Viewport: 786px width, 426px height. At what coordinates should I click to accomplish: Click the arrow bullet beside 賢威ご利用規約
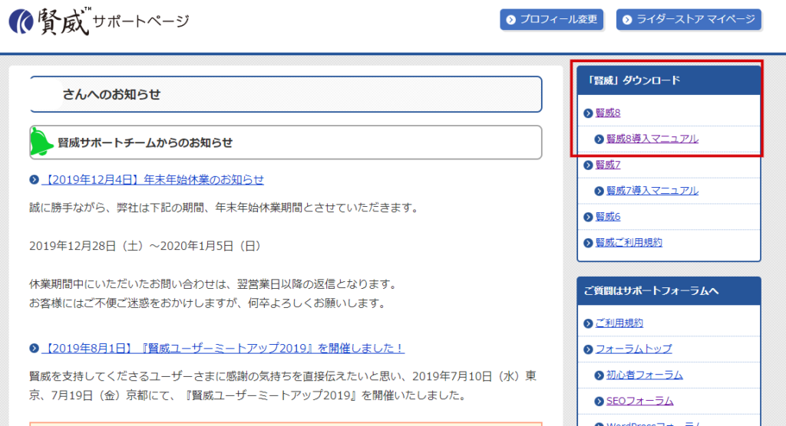pos(589,243)
